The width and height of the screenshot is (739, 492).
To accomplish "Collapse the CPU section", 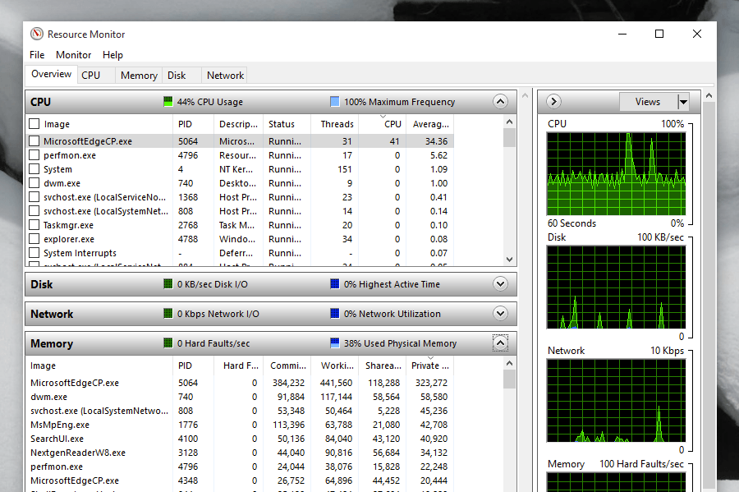I will click(x=500, y=101).
